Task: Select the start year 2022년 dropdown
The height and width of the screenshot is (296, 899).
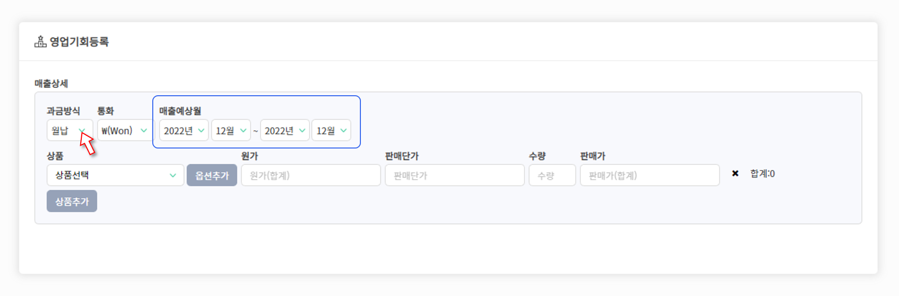Action: pos(184,130)
